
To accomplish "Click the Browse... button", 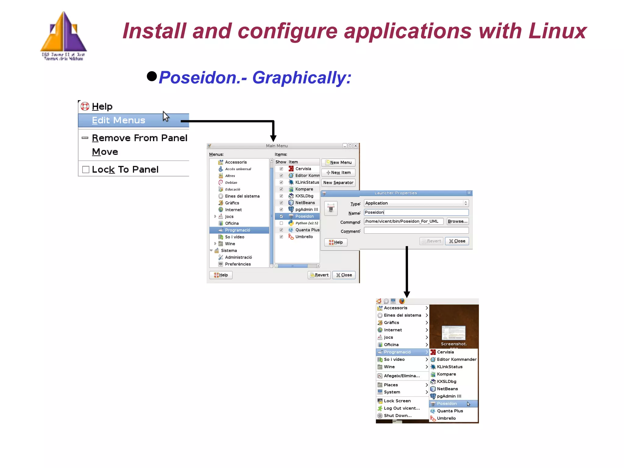I will coord(457,221).
